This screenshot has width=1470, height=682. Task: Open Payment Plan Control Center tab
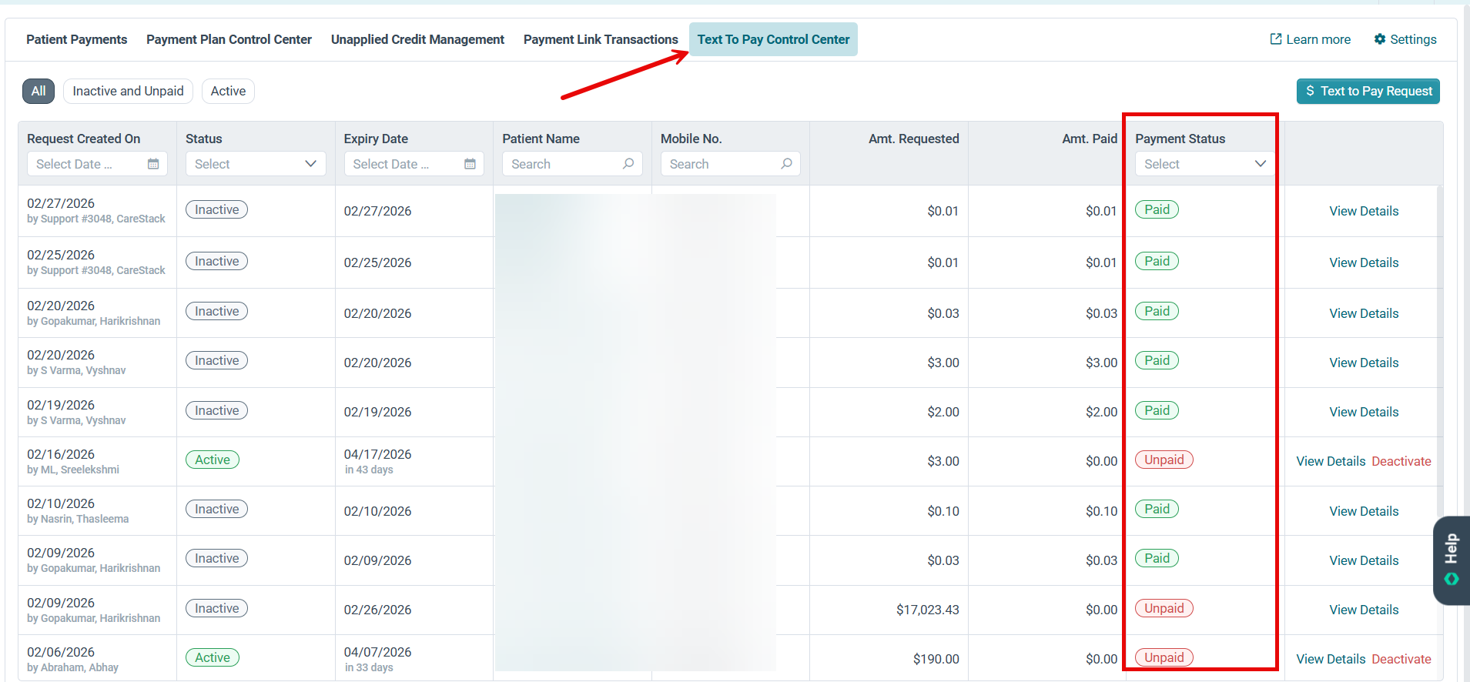click(x=229, y=39)
